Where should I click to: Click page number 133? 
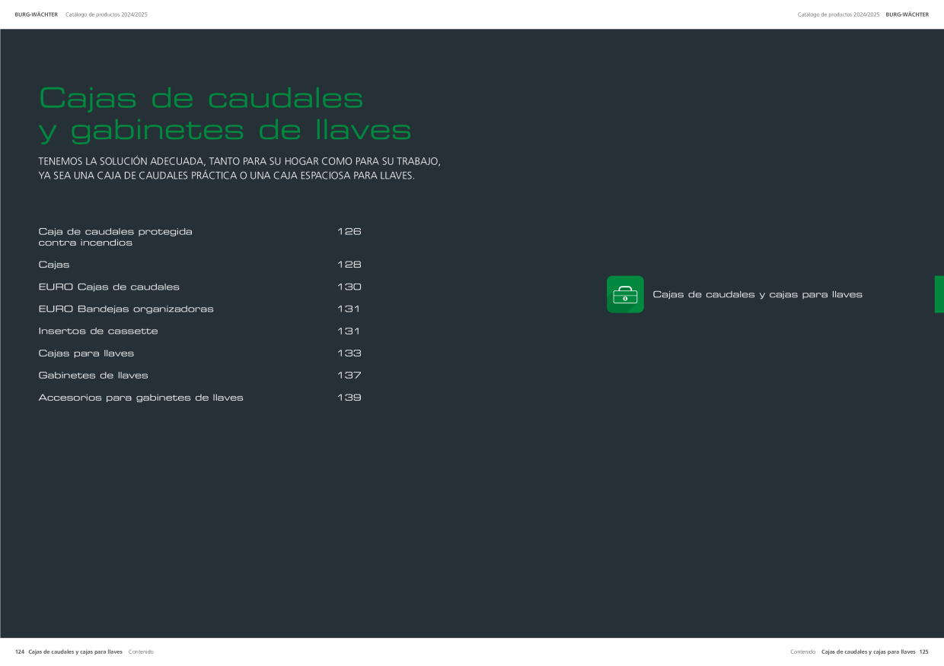tap(349, 354)
